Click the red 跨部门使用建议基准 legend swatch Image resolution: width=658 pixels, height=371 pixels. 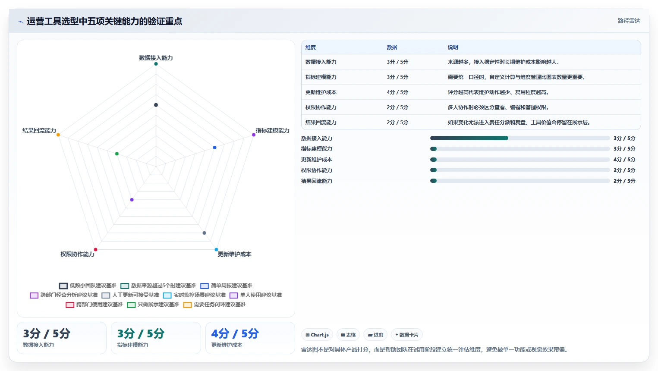(70, 305)
